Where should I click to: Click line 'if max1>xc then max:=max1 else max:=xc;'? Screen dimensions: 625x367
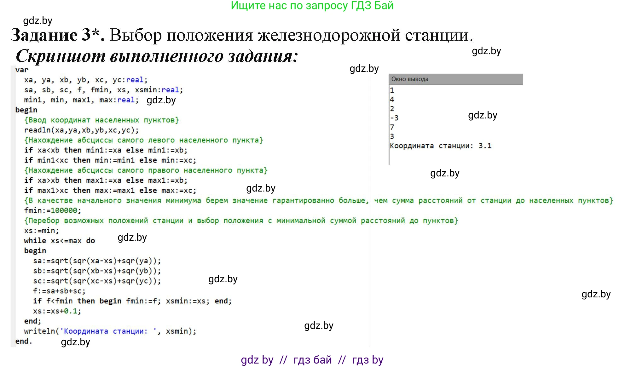coord(110,191)
